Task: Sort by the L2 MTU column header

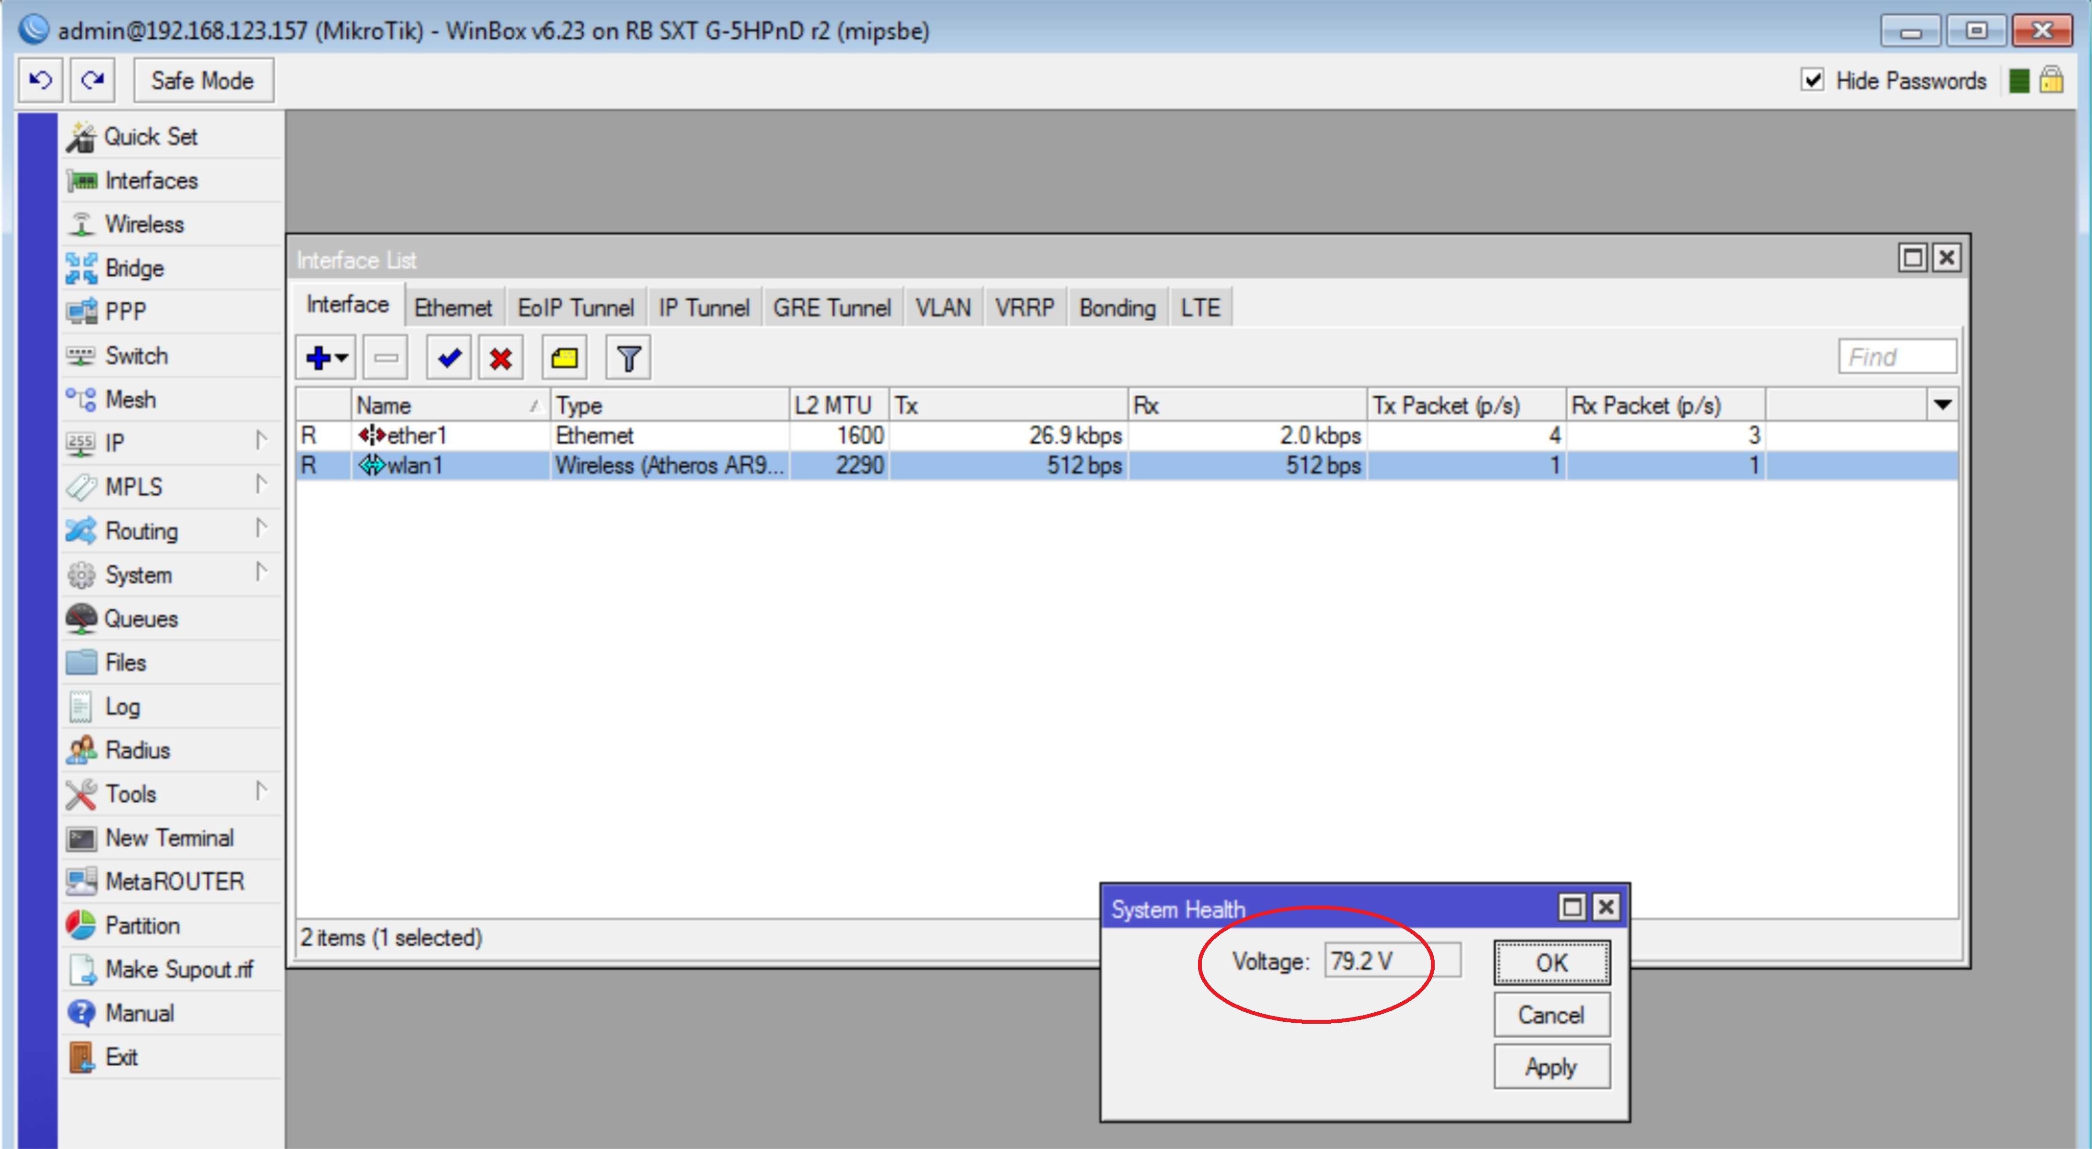Action: pos(839,405)
